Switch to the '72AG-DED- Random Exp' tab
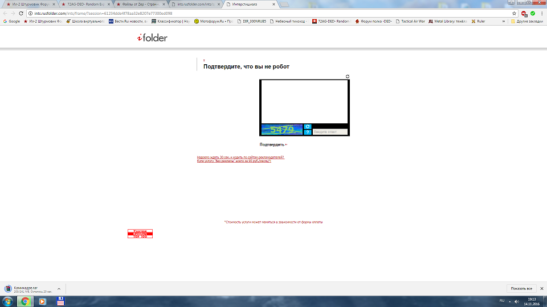Screen dimensions: 547x307 tap(84, 4)
